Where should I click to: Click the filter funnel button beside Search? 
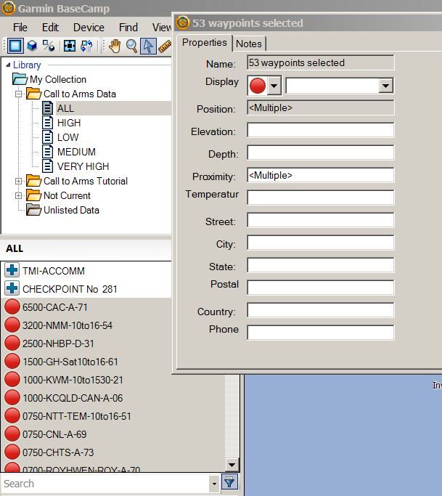[x=229, y=482]
